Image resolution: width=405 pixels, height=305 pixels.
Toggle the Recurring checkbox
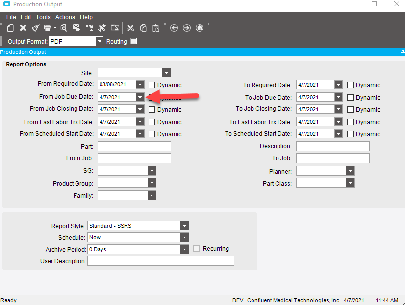[197, 249]
